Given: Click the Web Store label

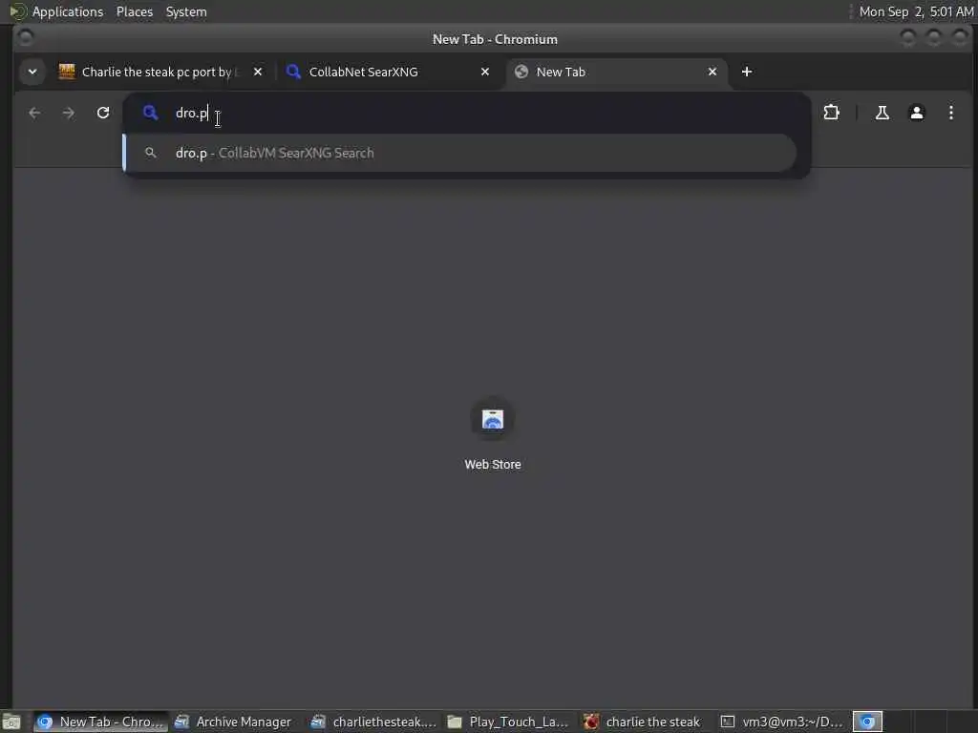Looking at the screenshot, I should pos(492,465).
